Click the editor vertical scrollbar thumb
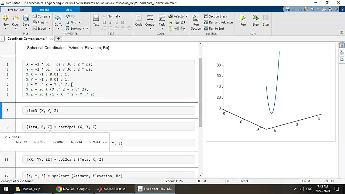 pyautogui.click(x=200, y=93)
